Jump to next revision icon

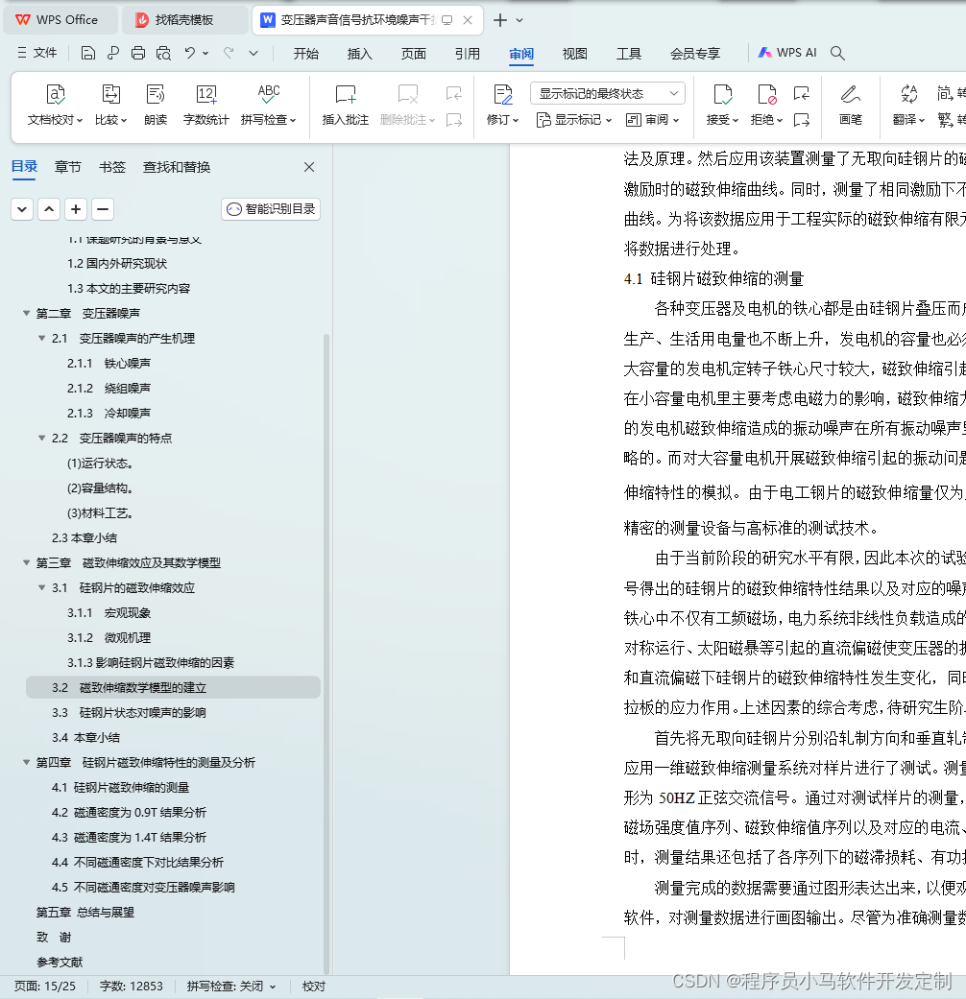(802, 120)
